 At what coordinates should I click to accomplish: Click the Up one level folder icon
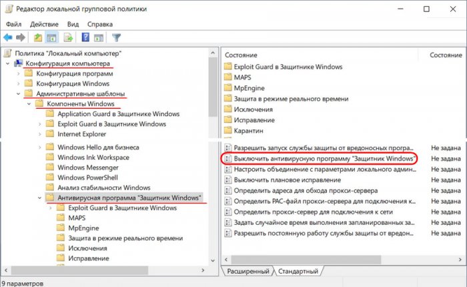tap(38, 37)
